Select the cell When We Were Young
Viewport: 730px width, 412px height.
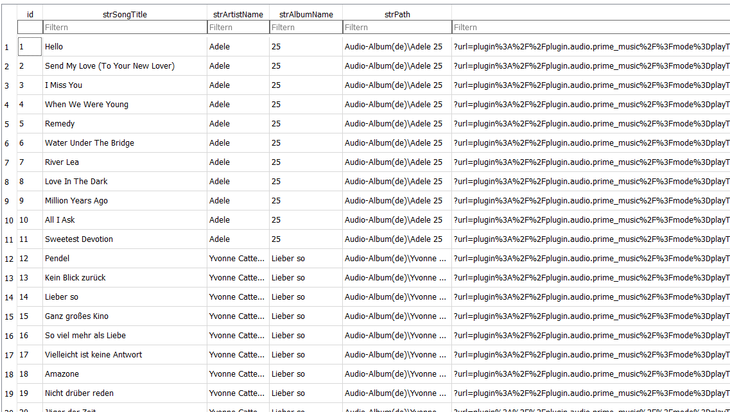pos(125,104)
